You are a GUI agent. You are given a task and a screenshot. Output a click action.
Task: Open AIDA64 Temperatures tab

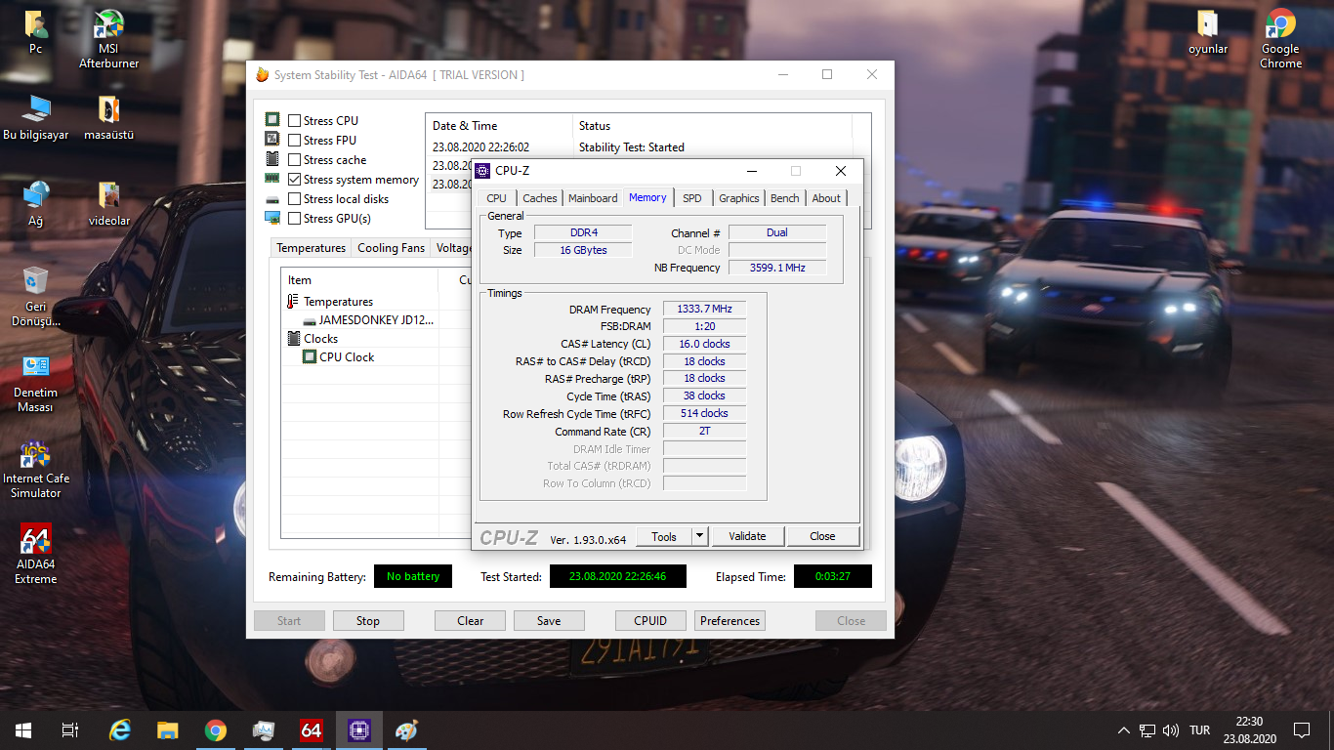click(x=311, y=248)
